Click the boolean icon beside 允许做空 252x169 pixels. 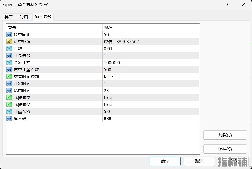9,97
